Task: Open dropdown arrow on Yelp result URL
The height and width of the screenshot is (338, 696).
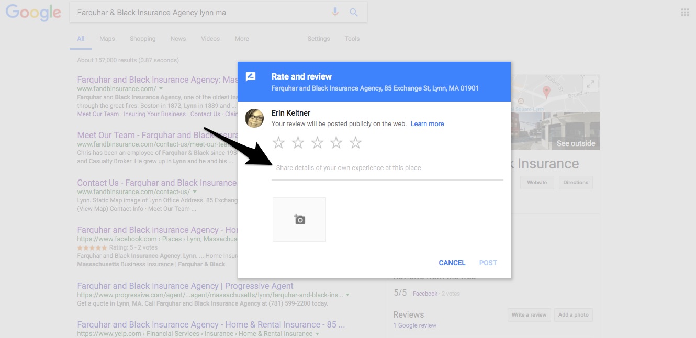Action: tap(317, 334)
